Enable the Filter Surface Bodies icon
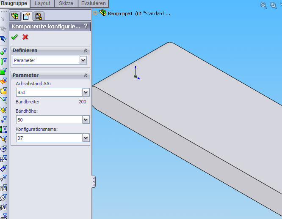The height and width of the screenshot is (219, 282). click(x=3, y=81)
